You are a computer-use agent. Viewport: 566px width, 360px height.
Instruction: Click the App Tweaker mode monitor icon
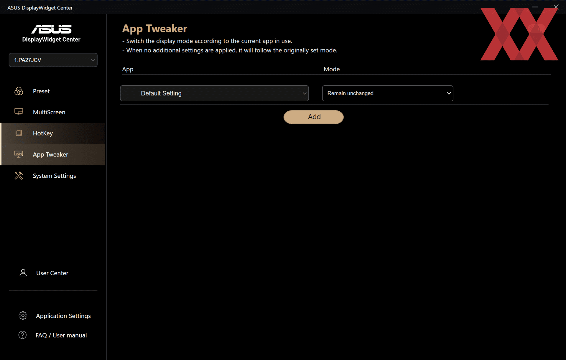(19, 154)
